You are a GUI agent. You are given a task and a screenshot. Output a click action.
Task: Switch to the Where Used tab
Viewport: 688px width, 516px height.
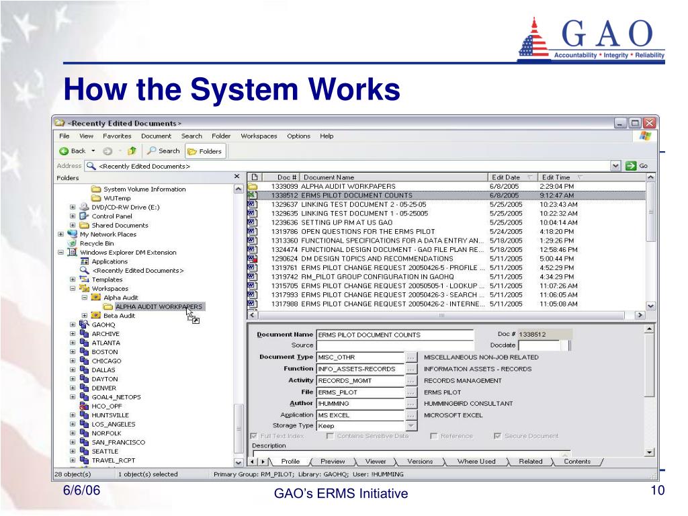coord(476,461)
